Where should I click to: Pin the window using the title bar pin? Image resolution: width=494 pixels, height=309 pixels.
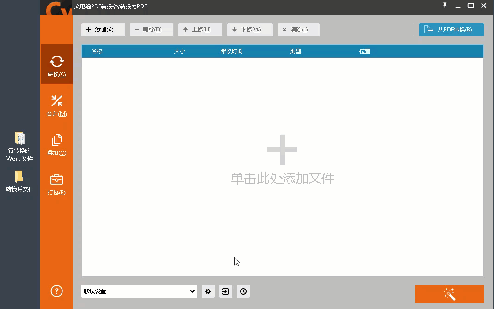445,6
